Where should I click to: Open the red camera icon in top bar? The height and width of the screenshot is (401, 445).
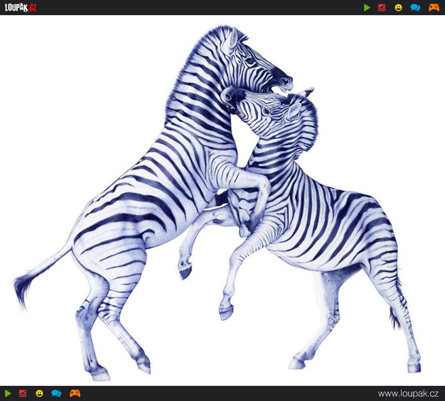pos(382,8)
